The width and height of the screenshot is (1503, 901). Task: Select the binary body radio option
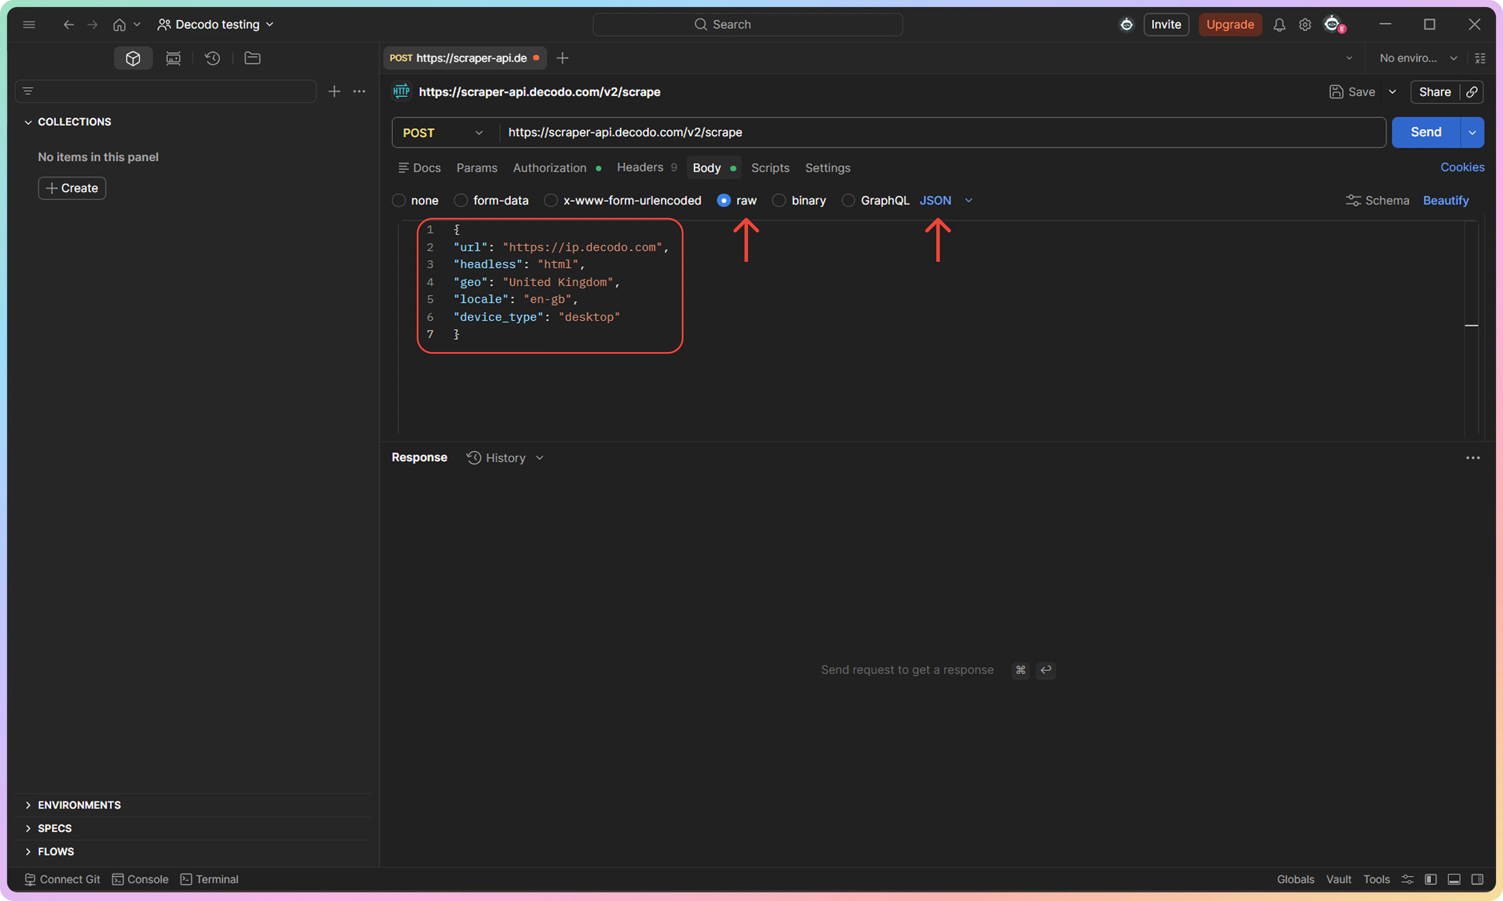(779, 200)
